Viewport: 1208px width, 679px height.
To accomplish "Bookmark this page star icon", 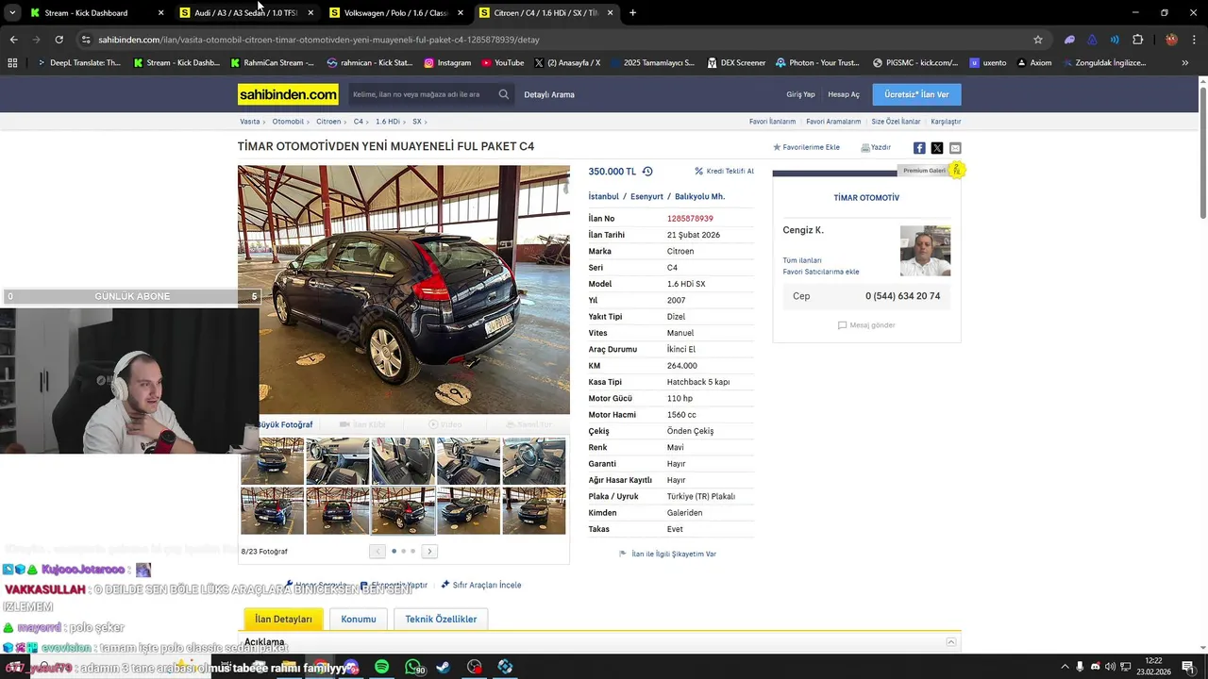I will [x=1038, y=40].
